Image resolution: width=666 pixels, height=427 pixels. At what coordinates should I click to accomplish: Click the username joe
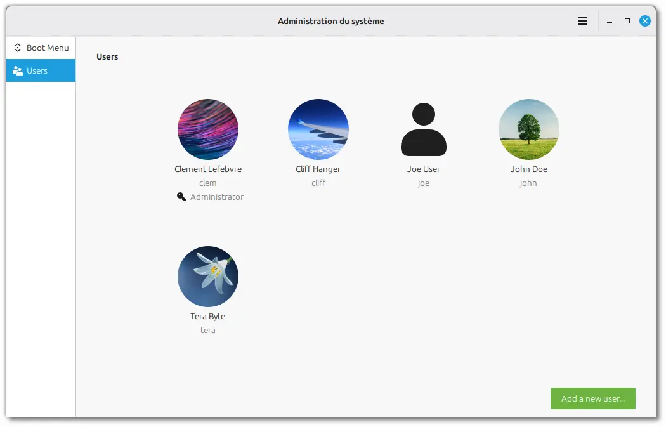pyautogui.click(x=424, y=183)
